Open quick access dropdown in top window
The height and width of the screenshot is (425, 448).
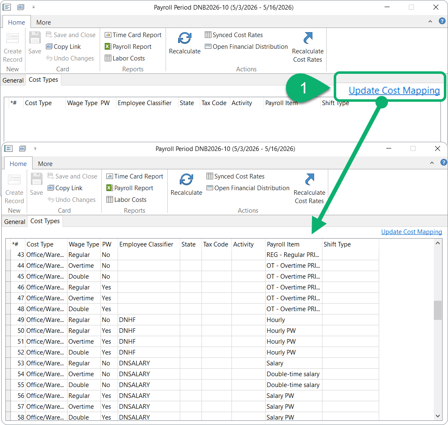[x=33, y=7]
